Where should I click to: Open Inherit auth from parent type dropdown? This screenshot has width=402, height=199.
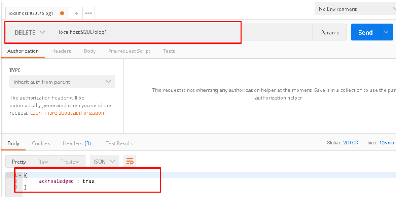pos(62,82)
